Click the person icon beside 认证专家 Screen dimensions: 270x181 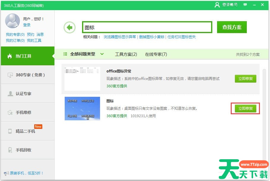click(10, 94)
